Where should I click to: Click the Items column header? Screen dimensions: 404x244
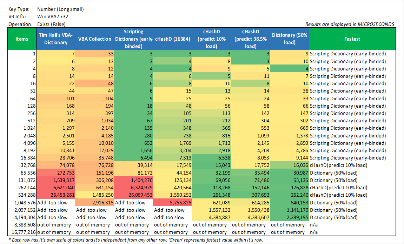coord(22,39)
